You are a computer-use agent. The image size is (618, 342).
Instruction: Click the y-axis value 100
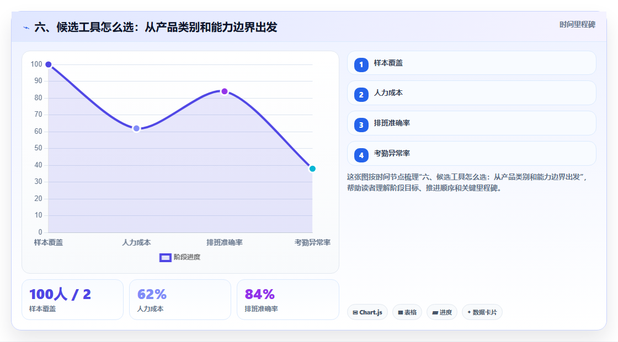[x=36, y=64]
